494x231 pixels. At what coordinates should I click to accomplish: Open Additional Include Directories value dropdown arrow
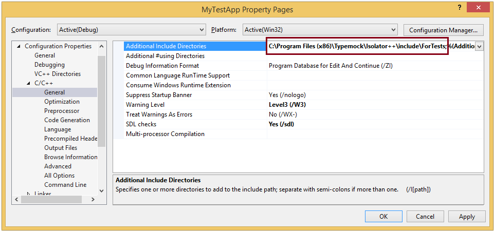tap(479, 46)
